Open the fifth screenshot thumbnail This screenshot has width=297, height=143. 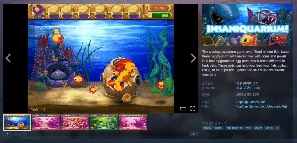point(133,122)
